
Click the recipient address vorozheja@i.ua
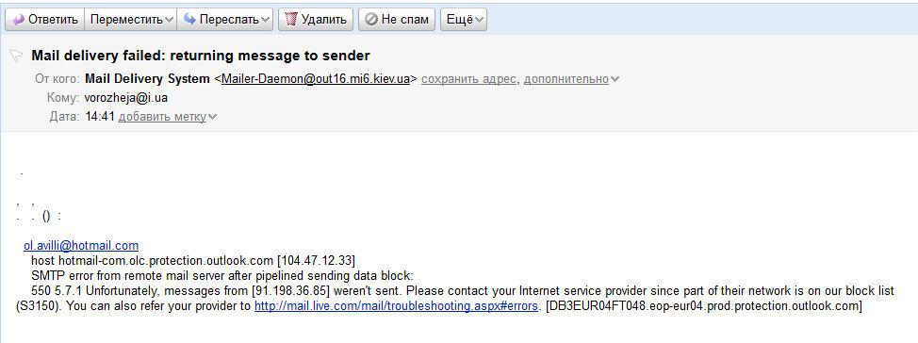coord(126,98)
